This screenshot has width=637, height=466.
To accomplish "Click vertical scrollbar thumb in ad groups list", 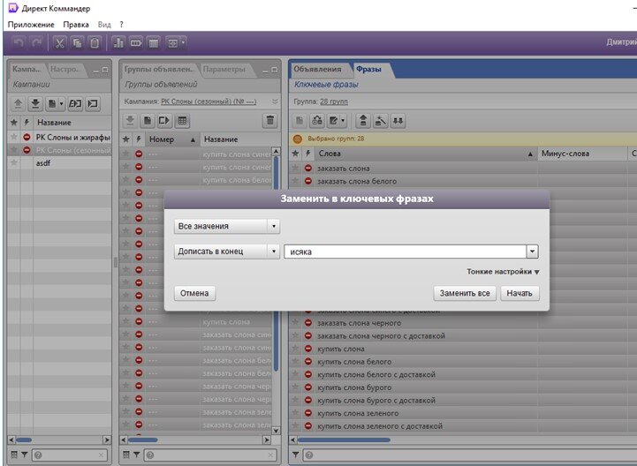I will click(276, 264).
